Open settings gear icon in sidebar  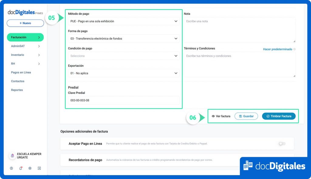click(x=30, y=168)
